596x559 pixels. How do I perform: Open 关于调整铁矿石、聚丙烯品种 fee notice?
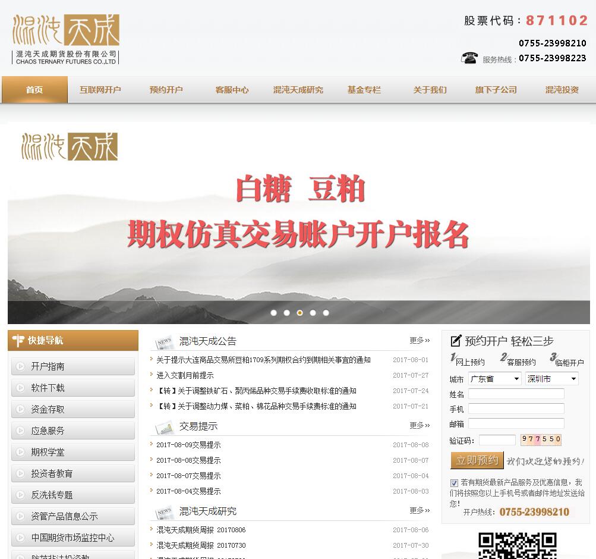coord(257,391)
